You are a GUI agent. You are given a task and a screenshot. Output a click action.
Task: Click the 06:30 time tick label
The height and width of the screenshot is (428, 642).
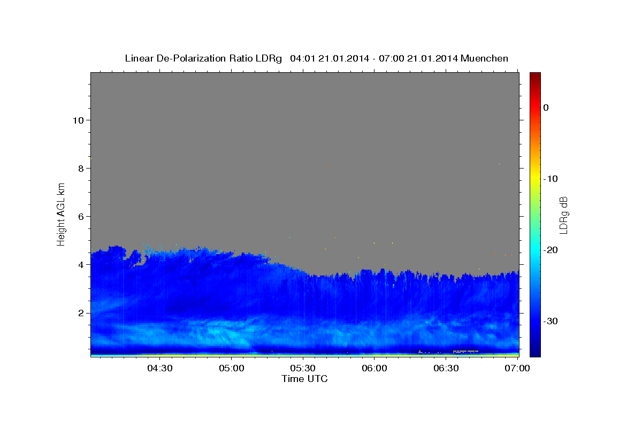pyautogui.click(x=446, y=368)
